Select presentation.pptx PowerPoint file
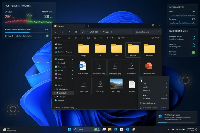This screenshot has height=133, width=200. click(x=149, y=68)
